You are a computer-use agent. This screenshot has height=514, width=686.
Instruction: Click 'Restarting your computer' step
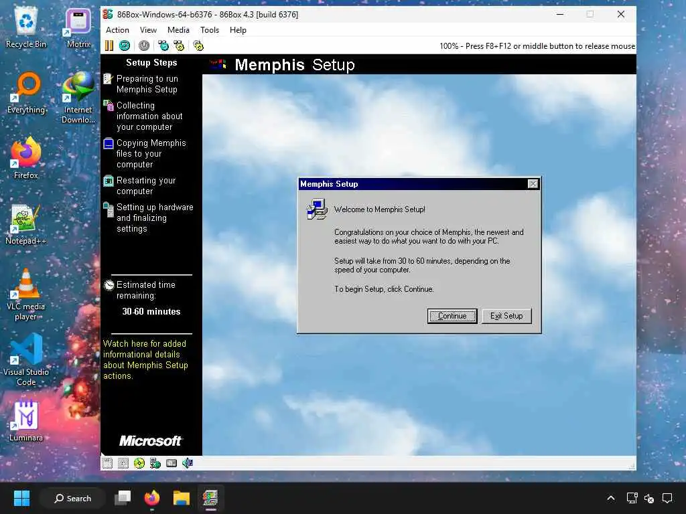140,186
